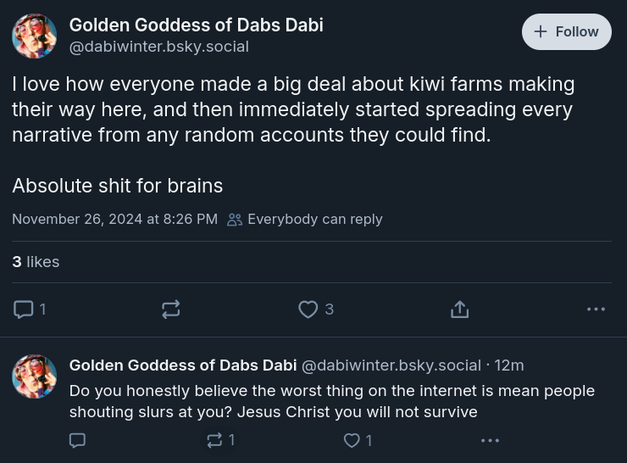The image size is (627, 463).
Task: Open reply author handle @dabiwinter.bsky.social
Action: pos(391,365)
